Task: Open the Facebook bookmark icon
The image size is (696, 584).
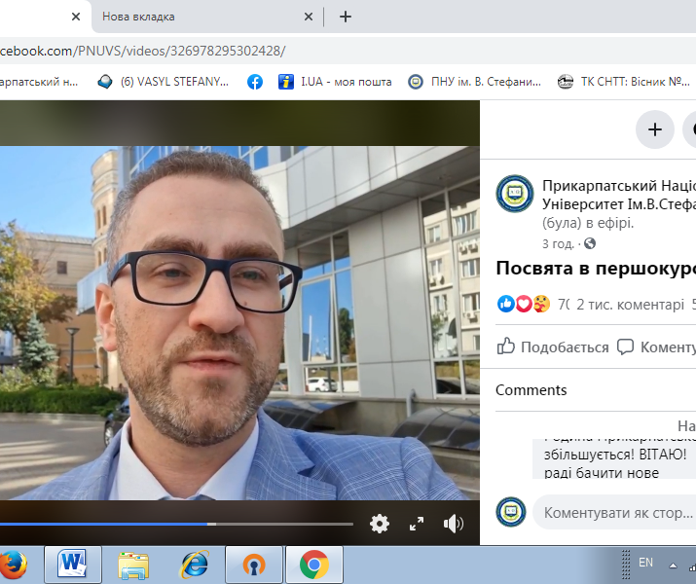Action: [255, 82]
